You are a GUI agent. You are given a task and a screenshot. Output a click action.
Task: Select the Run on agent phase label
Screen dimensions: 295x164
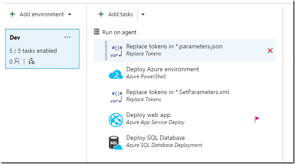click(x=119, y=32)
